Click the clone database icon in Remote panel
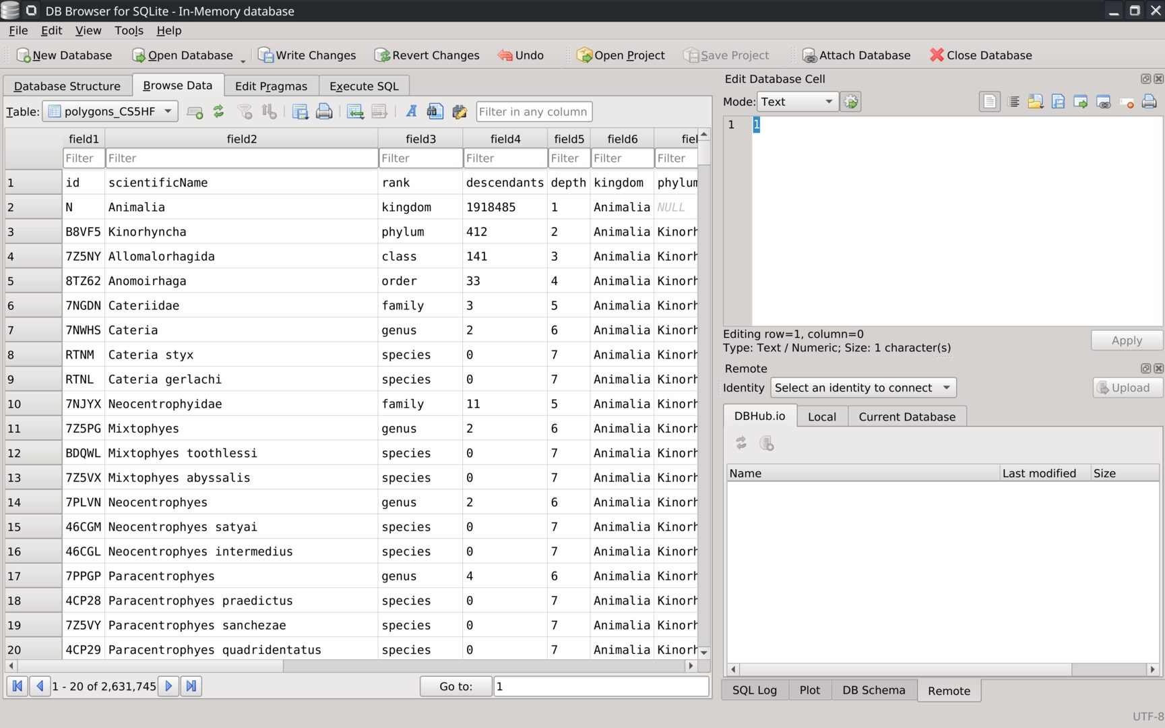This screenshot has height=728, width=1165. pos(766,443)
